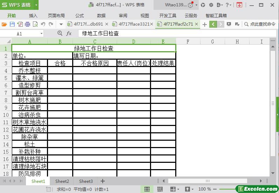The image size is (279, 193).
Task: Jump to first sheet navigation arrow
Action: point(5,181)
